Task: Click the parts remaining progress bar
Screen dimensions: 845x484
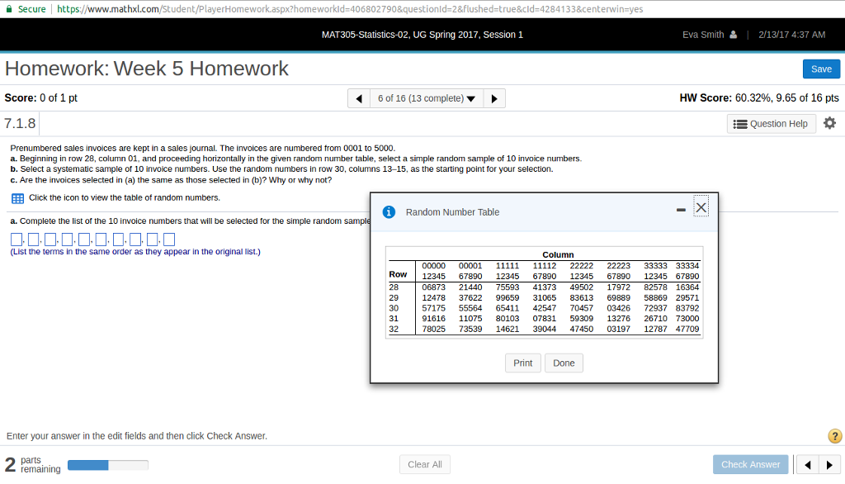Action: (x=108, y=464)
